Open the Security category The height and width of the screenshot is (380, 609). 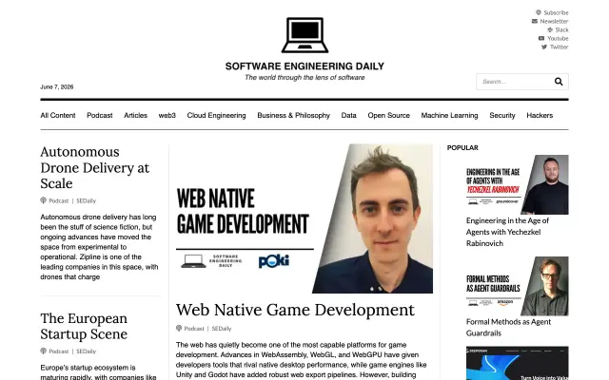tap(502, 115)
